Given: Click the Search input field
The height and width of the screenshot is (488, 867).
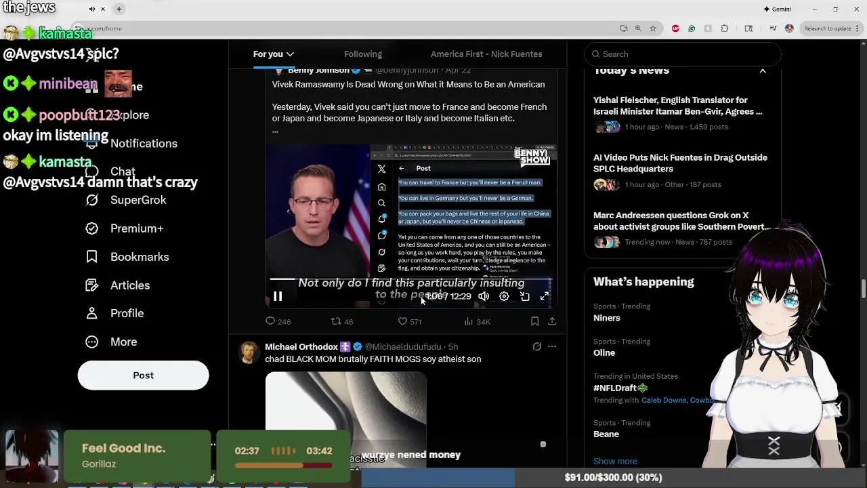Looking at the screenshot, I should (x=683, y=54).
